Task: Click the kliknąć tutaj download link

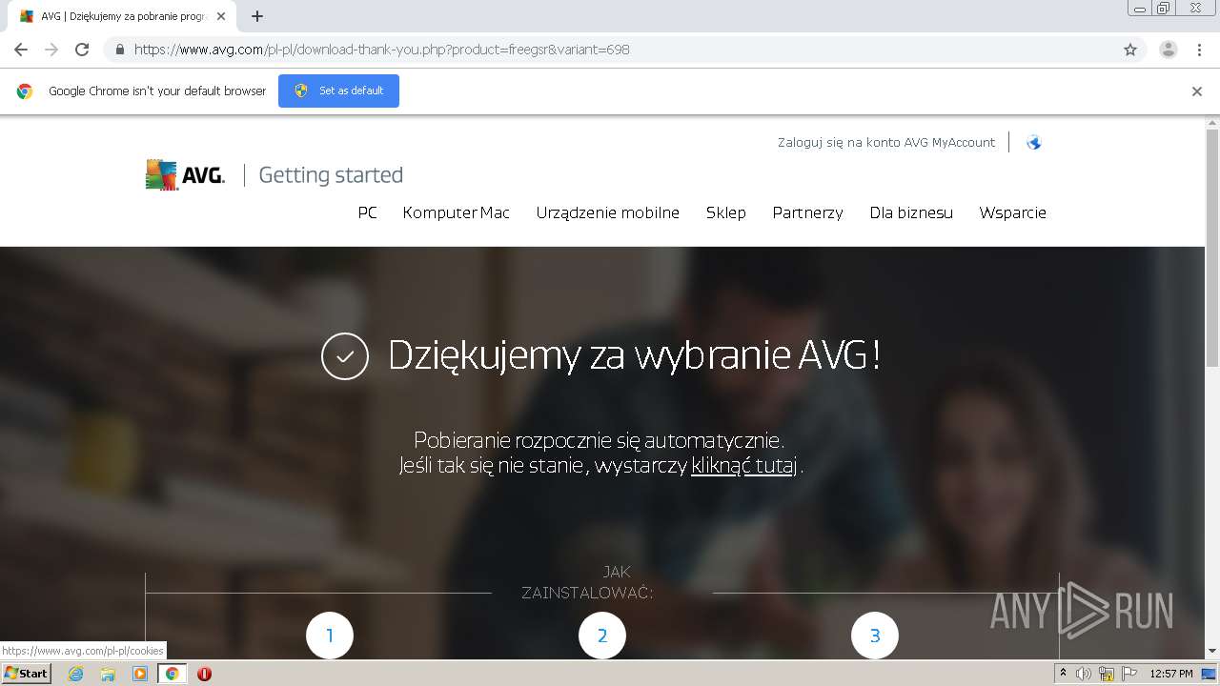Action: [744, 466]
